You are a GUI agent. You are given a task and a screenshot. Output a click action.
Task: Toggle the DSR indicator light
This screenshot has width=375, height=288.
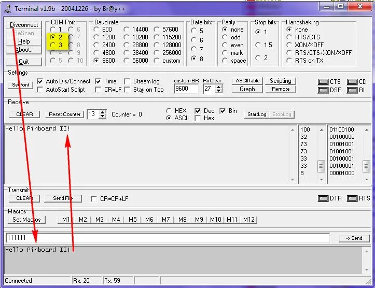point(323,90)
